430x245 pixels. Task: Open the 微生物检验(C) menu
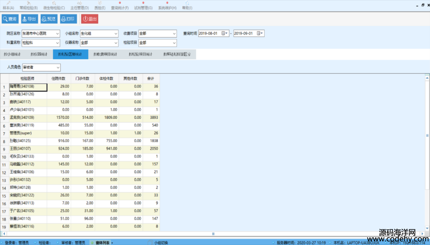54,6
